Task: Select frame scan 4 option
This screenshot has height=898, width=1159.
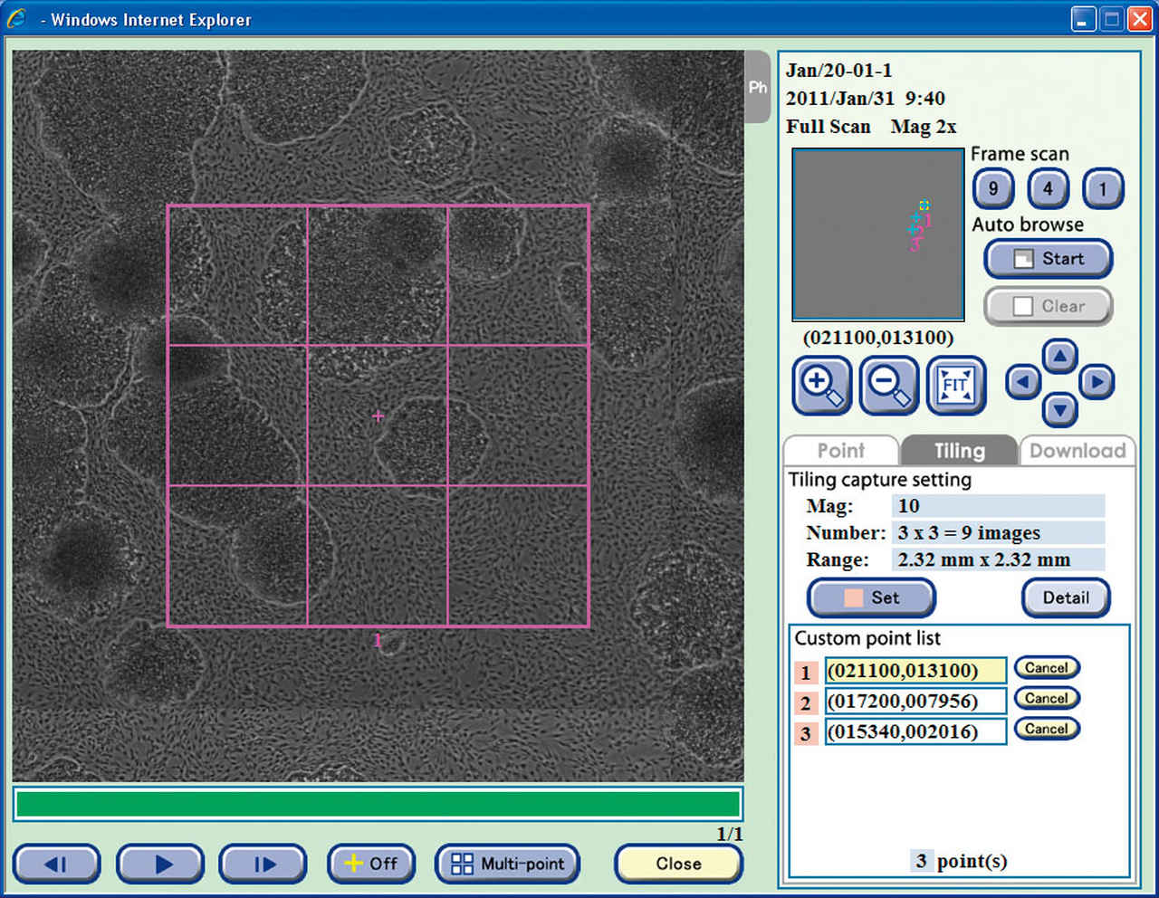Action: (x=1048, y=188)
